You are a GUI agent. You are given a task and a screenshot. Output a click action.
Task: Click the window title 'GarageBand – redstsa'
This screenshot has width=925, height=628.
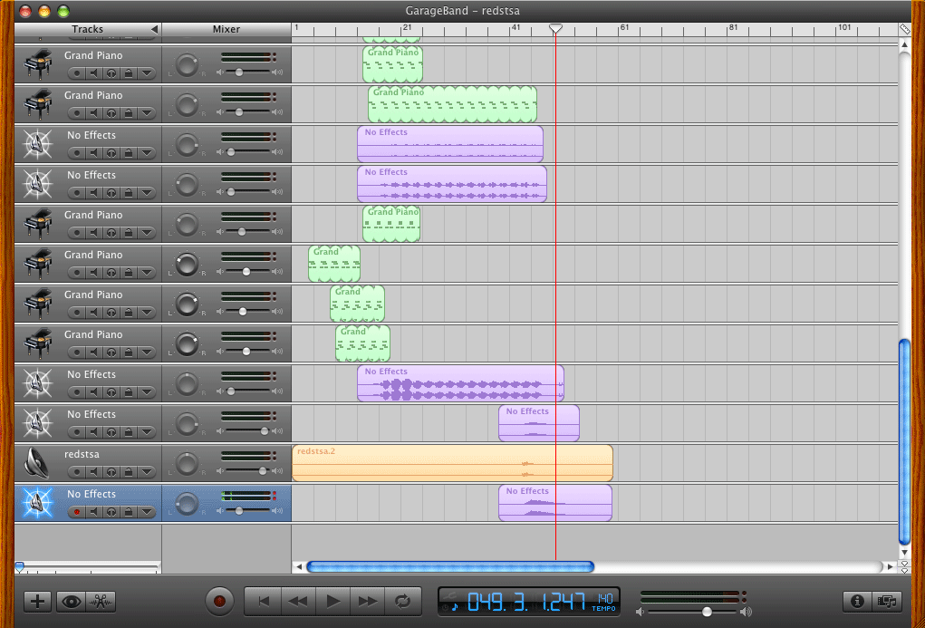[462, 11]
